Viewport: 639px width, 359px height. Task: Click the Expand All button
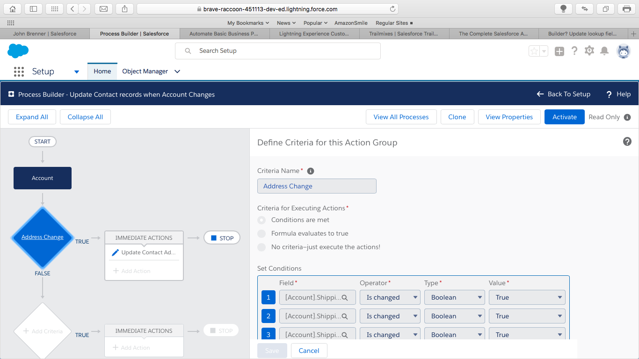point(32,117)
